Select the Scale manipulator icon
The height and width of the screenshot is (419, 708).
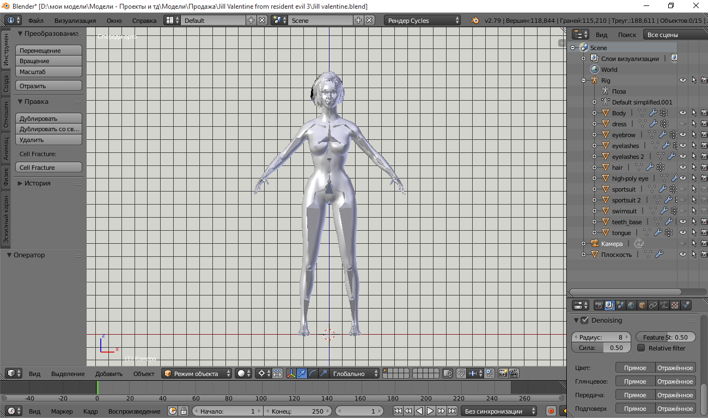point(322,373)
